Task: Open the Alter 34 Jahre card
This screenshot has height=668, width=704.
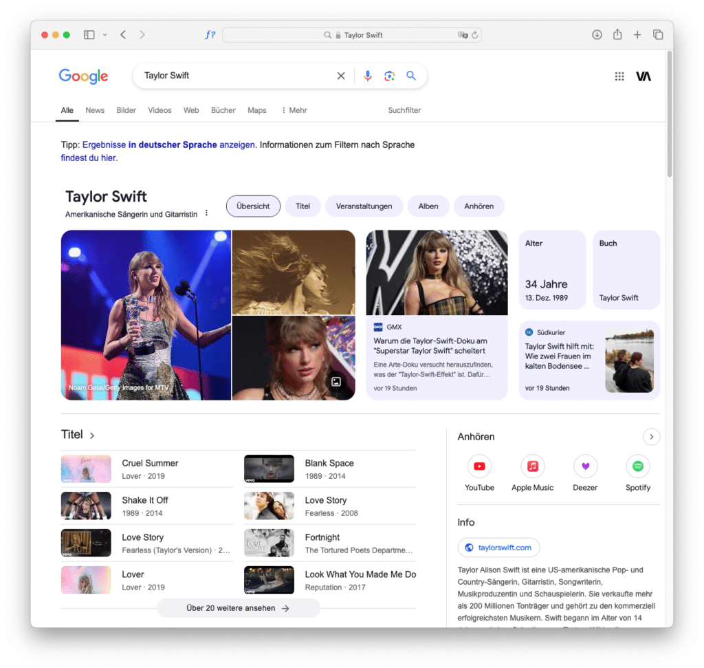Action: [552, 270]
